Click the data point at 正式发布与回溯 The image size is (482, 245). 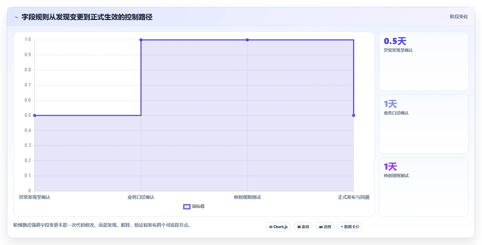pyautogui.click(x=353, y=115)
